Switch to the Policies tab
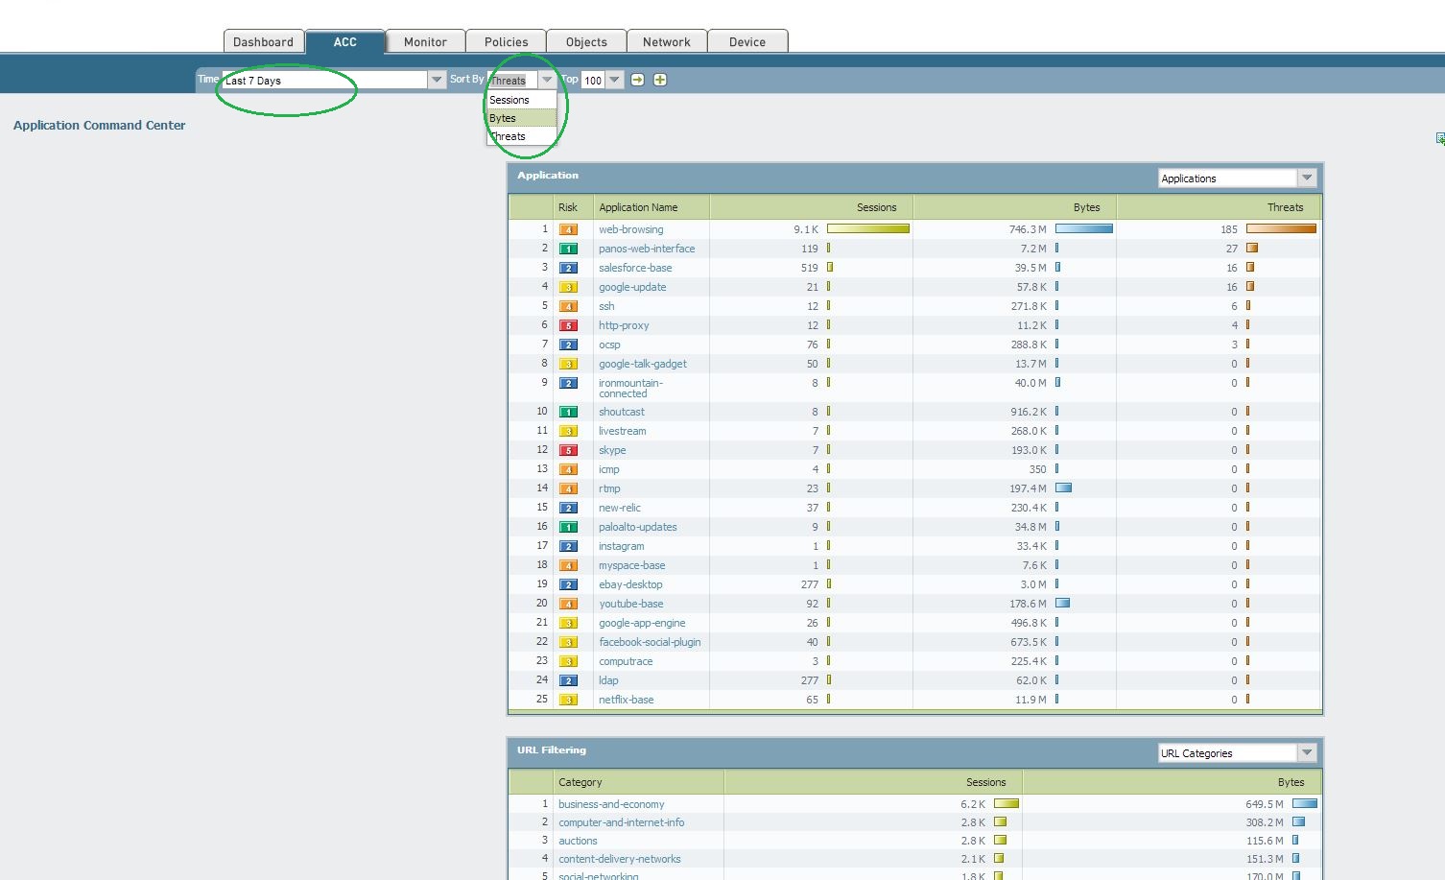 506,42
